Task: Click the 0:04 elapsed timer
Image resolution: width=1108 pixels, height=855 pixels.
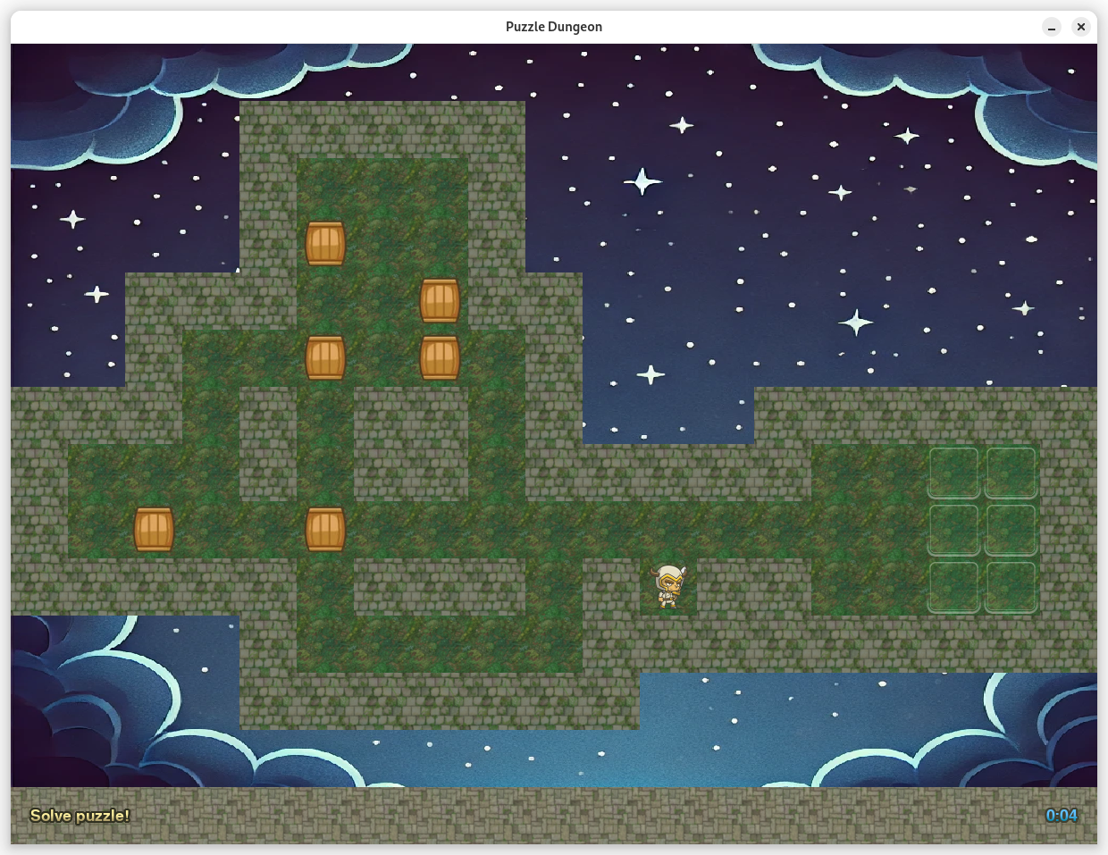Action: 1062,816
